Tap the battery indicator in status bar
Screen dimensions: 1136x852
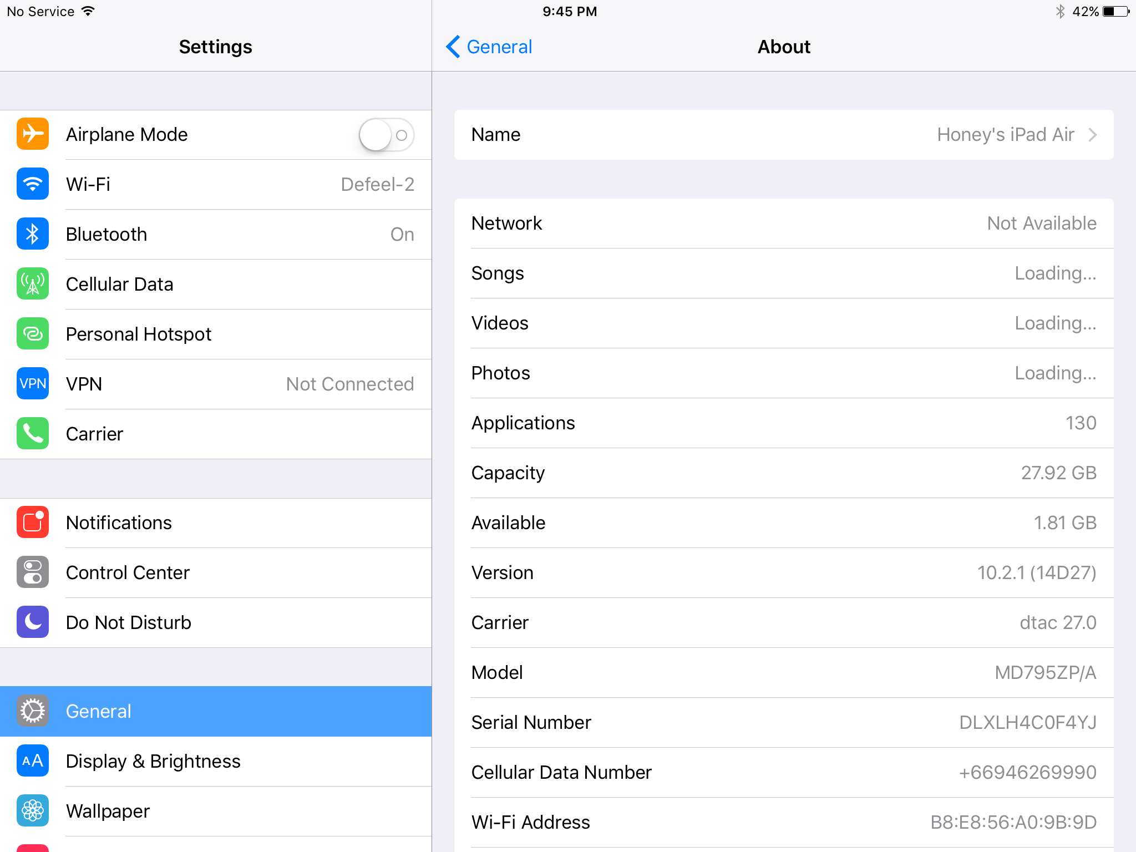pos(1116,12)
